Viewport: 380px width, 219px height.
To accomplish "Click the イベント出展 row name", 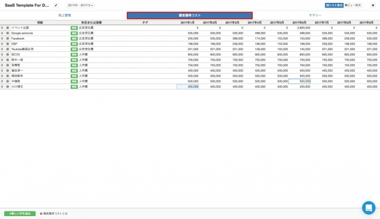I will (x=20, y=28).
